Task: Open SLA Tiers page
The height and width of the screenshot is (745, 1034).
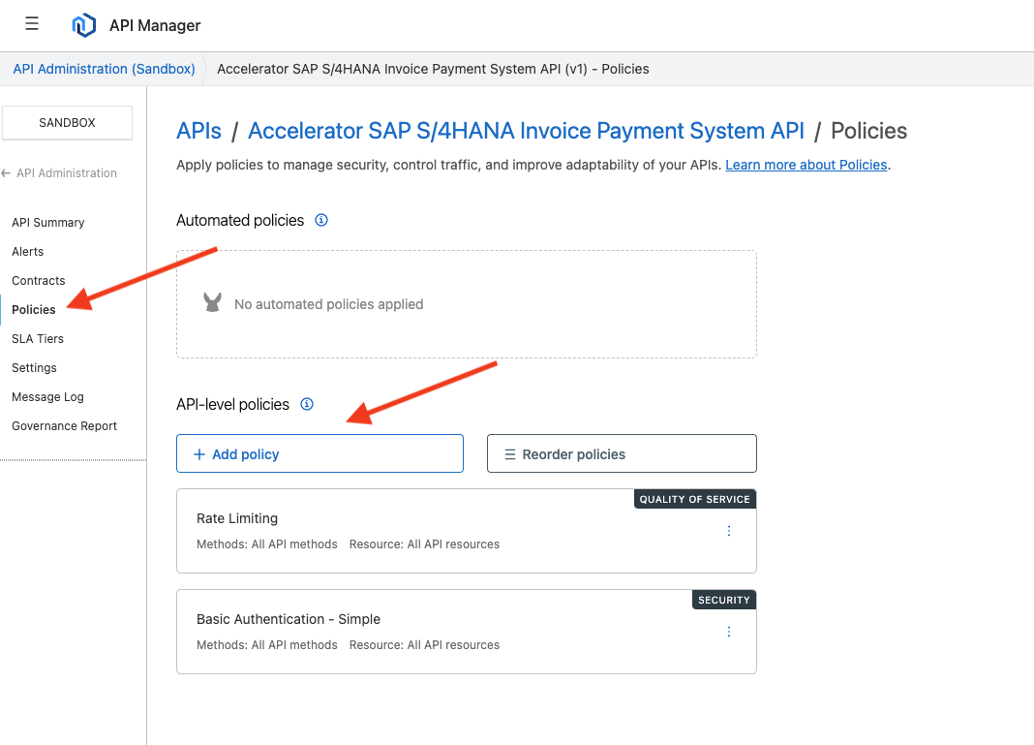Action: [38, 339]
